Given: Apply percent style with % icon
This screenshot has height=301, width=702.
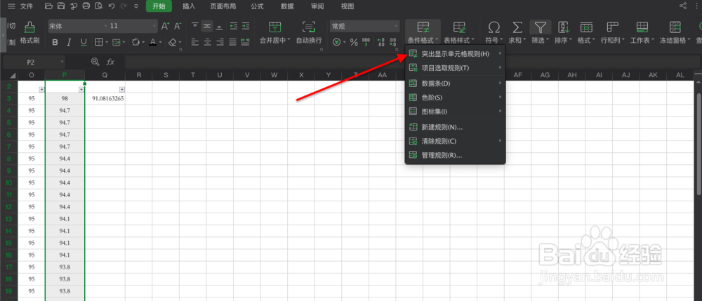Looking at the screenshot, I should point(354,42).
